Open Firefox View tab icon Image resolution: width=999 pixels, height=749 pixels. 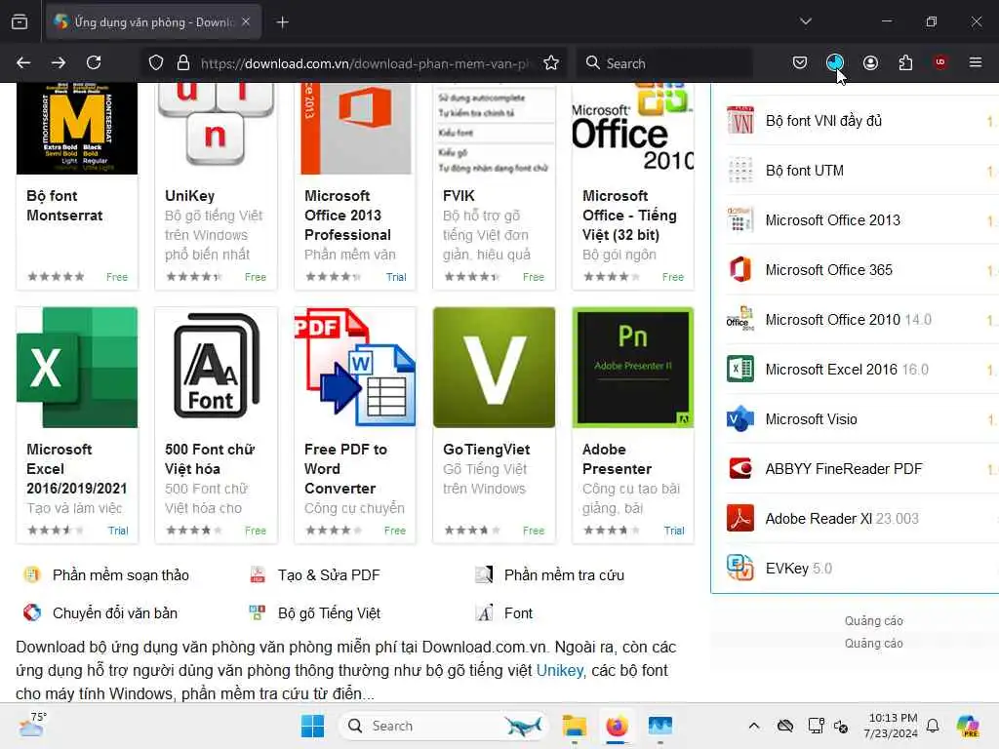20,22
